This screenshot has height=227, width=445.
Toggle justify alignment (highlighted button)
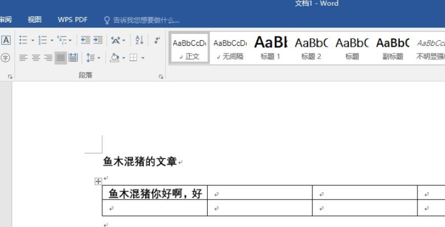tap(61, 58)
